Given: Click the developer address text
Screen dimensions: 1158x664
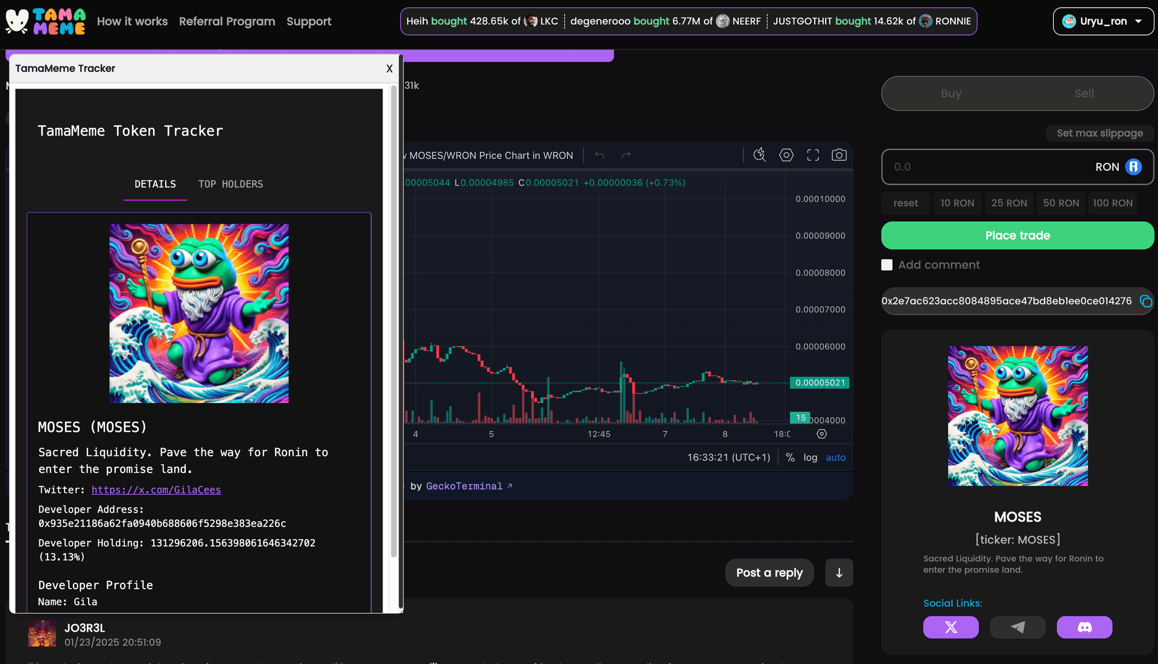Looking at the screenshot, I should click(162, 523).
